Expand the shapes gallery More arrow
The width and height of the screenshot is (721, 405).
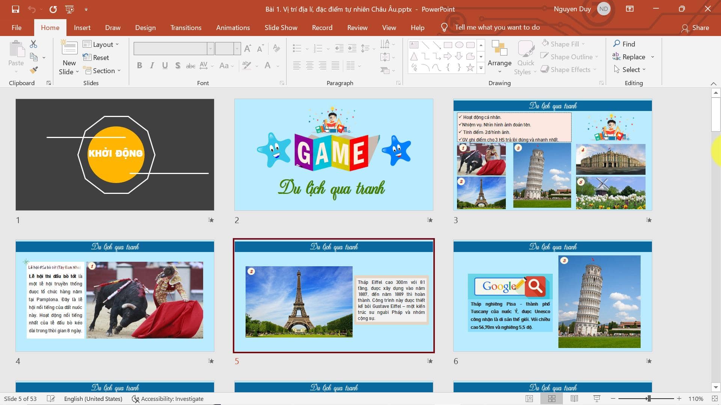(481, 68)
